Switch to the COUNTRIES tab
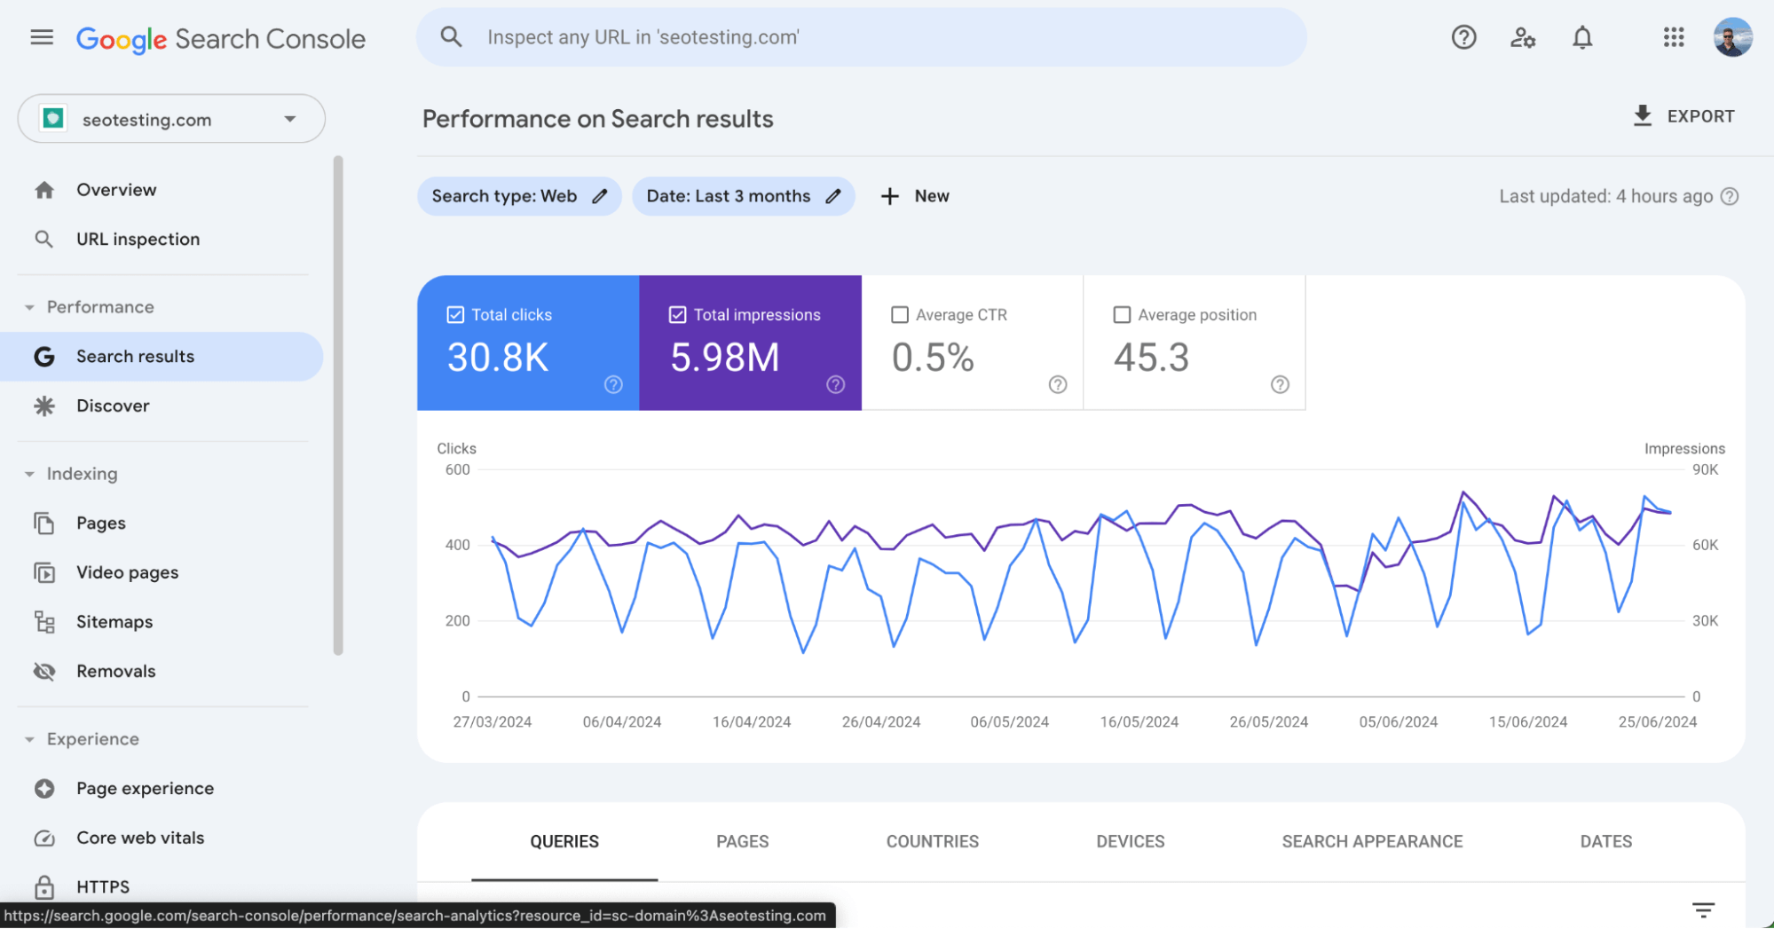 tap(933, 841)
